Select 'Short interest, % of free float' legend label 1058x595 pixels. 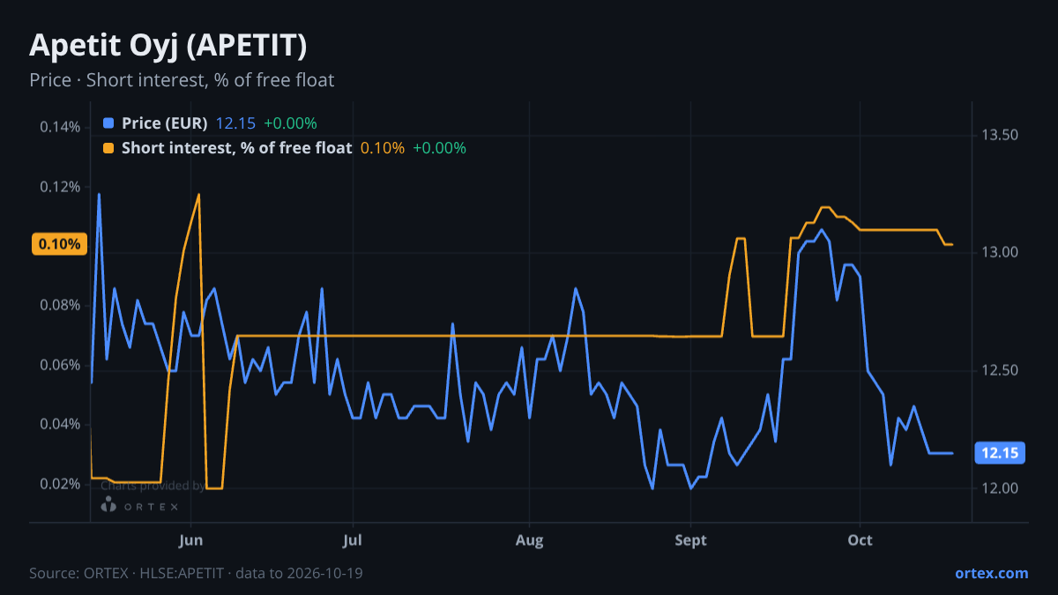click(236, 148)
